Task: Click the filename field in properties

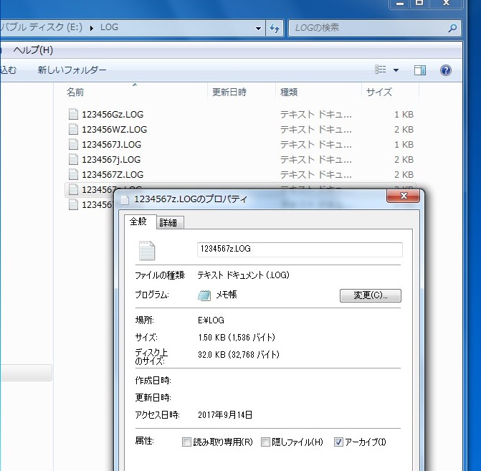Action: tap(299, 249)
